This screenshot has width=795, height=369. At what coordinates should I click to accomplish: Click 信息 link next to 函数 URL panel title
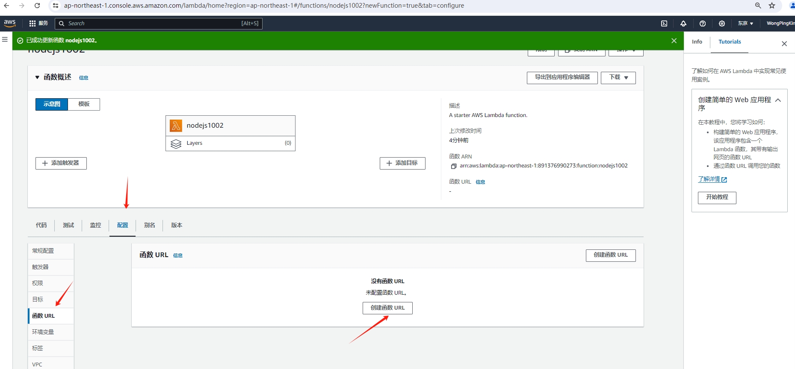click(178, 255)
